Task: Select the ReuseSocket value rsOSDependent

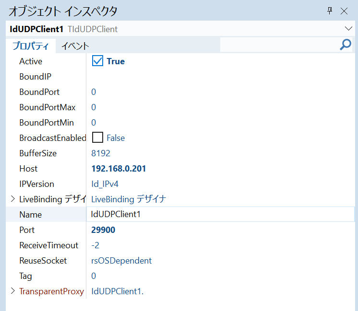Action: pos(121,260)
